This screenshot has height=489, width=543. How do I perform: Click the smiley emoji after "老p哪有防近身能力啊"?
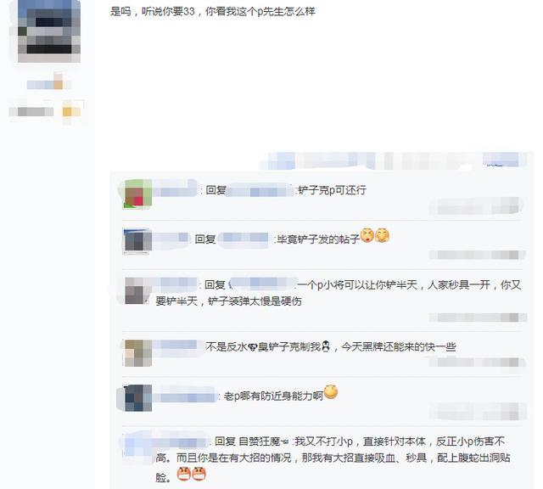(331, 392)
